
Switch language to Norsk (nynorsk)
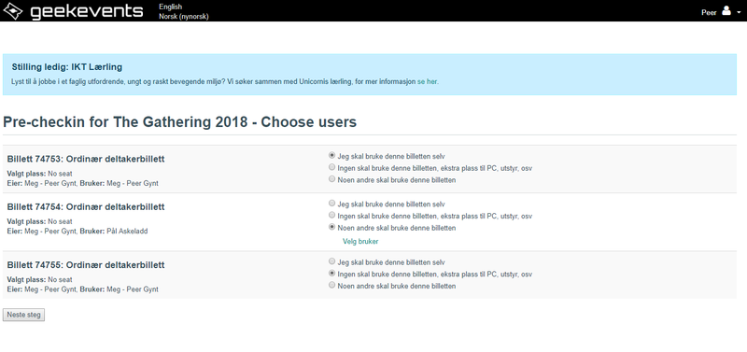[x=184, y=16]
